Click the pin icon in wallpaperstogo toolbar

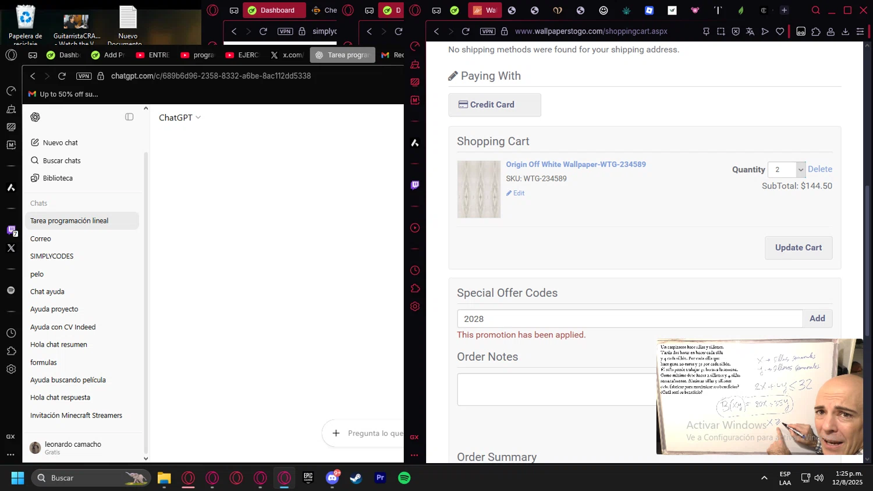pos(706,31)
